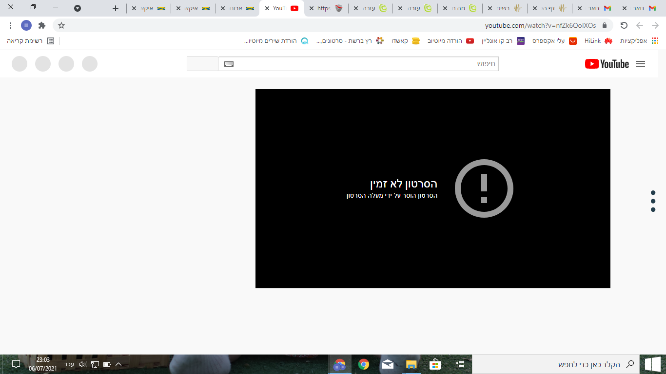Open the YouTube hamburger guide menu
This screenshot has width=666, height=374.
(641, 64)
